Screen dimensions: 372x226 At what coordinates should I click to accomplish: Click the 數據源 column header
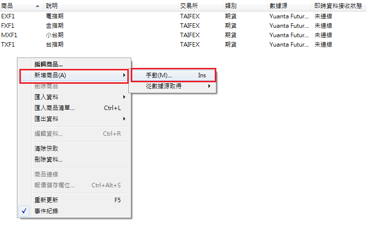289,5
